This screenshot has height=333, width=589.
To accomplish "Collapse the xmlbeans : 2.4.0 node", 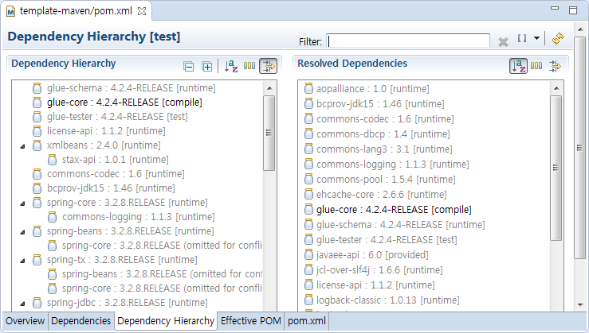I will tap(22, 146).
